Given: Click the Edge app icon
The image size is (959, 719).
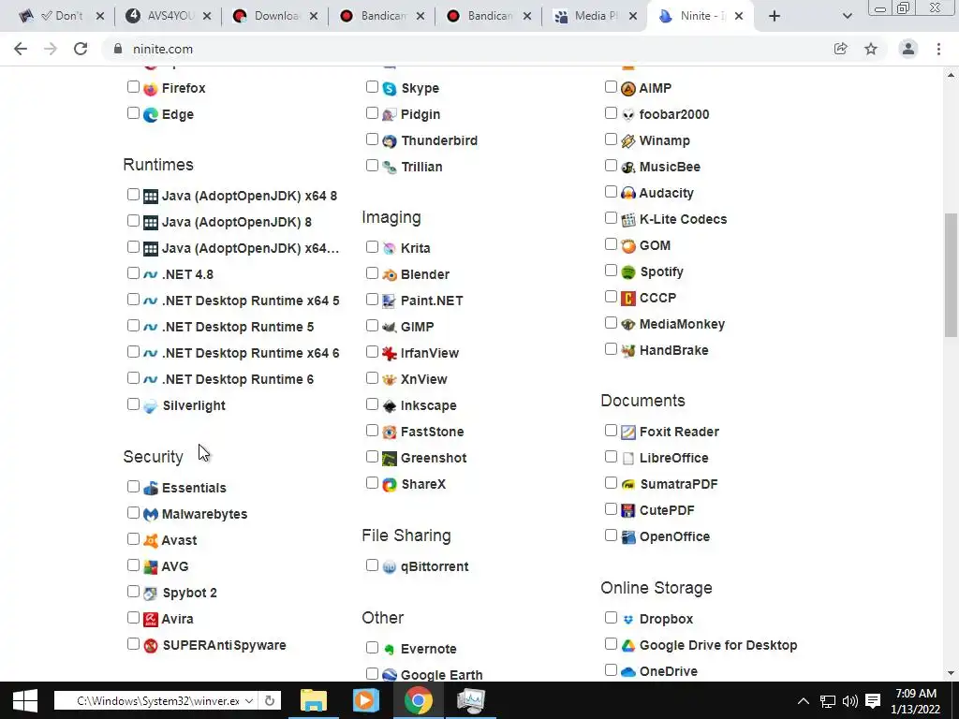Looking at the screenshot, I should point(151,115).
